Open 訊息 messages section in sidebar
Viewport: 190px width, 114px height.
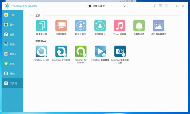pos(12,64)
